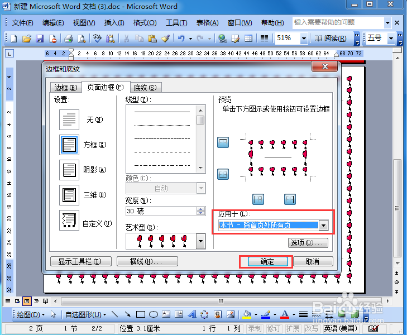The height and width of the screenshot is (335, 407).
Task: Click the Print Preview icon
Action: tap(82, 39)
